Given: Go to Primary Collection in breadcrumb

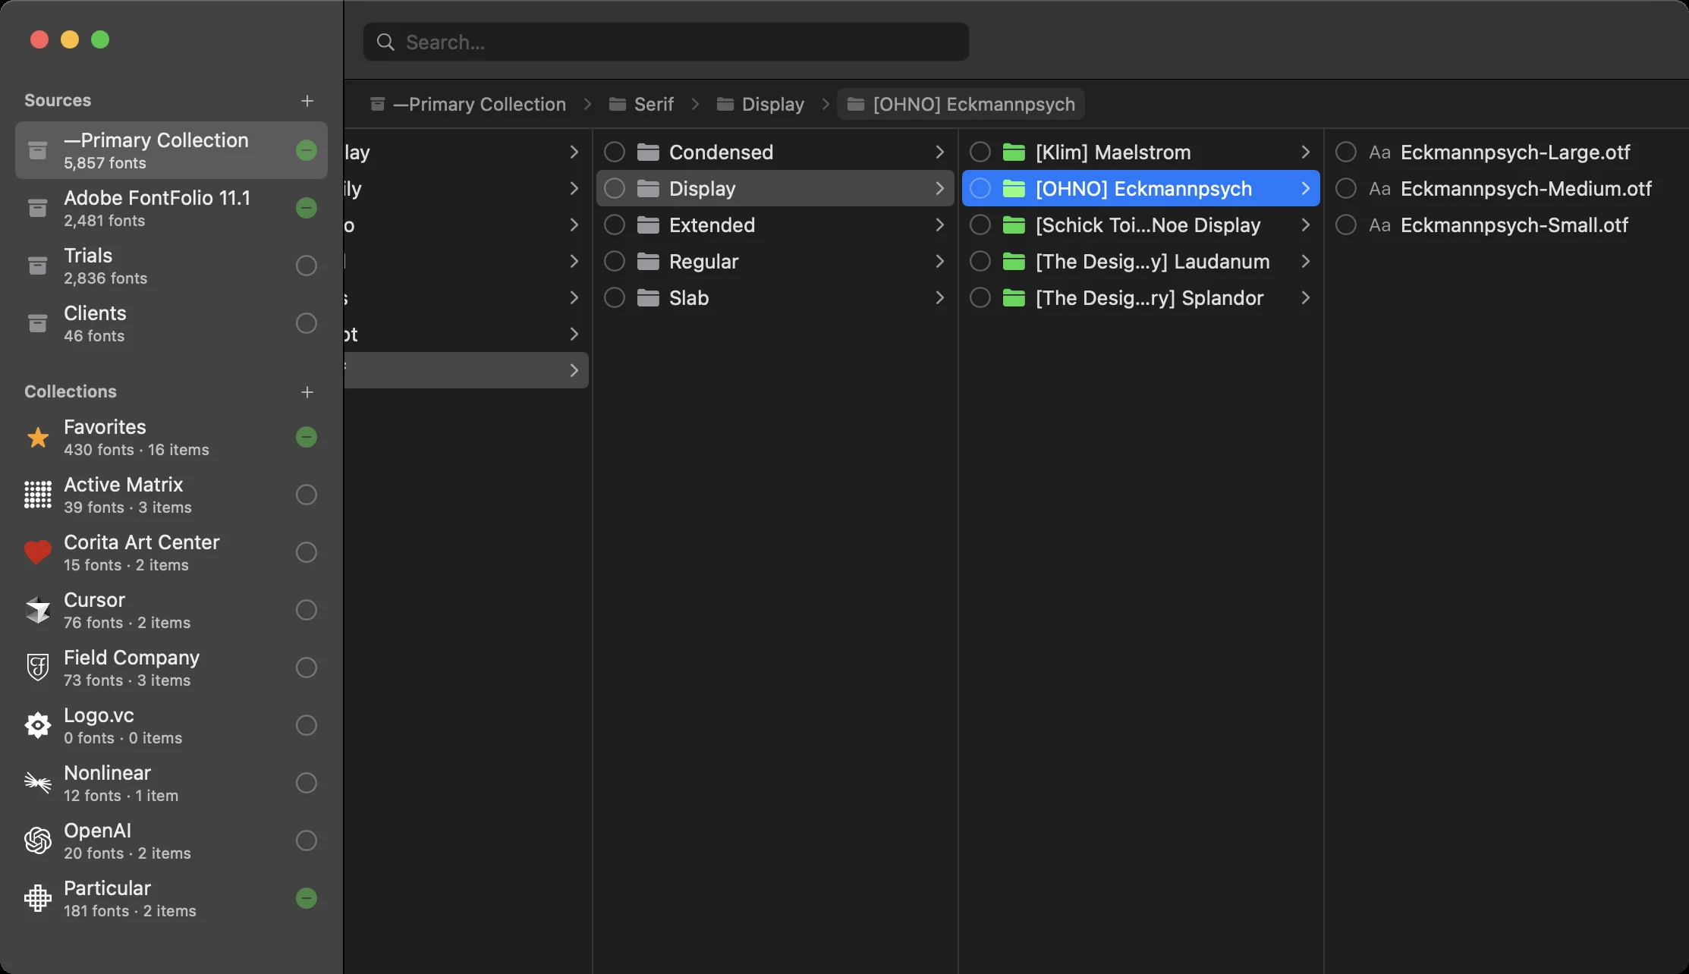Looking at the screenshot, I should coord(468,104).
